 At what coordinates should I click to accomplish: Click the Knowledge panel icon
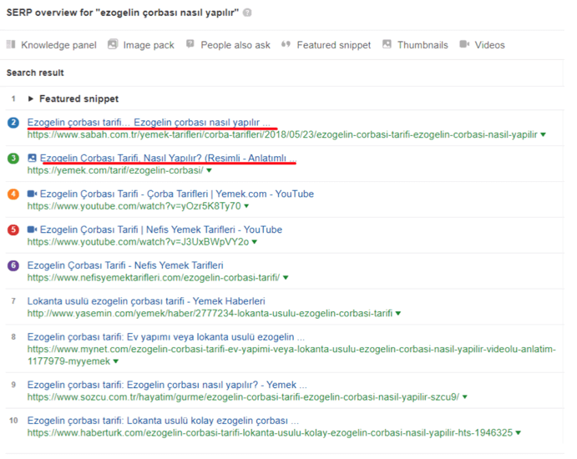(x=12, y=44)
